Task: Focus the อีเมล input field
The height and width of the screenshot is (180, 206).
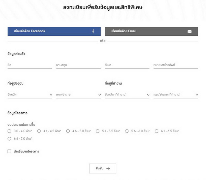Action: click(127, 65)
